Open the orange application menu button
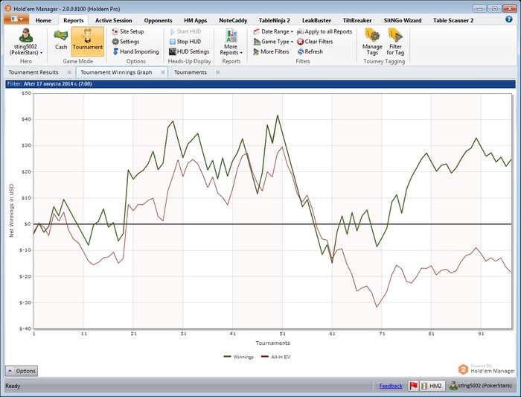 pyautogui.click(x=16, y=19)
